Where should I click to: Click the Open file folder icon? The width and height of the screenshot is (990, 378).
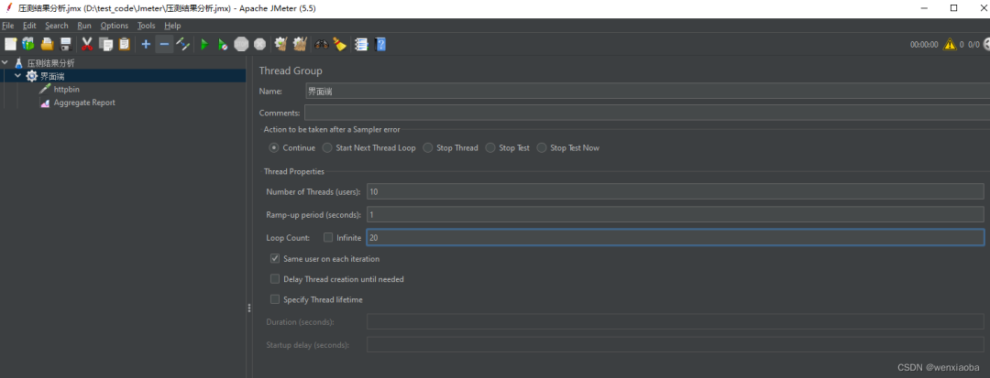[47, 44]
